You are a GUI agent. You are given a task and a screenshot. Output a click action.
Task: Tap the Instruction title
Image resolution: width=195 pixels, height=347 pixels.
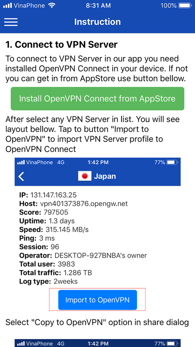coord(97,22)
